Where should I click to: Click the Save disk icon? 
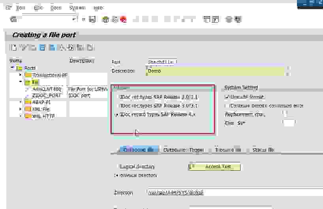click(92, 19)
